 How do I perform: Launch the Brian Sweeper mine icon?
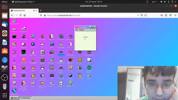click(x=70, y=76)
